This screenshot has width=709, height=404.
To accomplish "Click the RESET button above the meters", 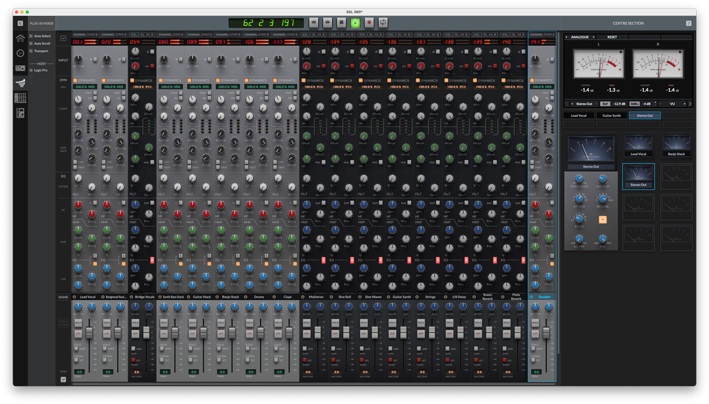I will pos(612,37).
